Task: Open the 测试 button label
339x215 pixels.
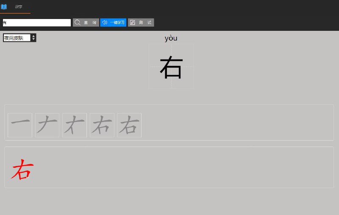Action: [x=145, y=23]
